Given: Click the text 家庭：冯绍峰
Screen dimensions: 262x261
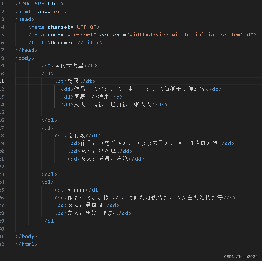Looking at the screenshot, I should tap(98, 151).
